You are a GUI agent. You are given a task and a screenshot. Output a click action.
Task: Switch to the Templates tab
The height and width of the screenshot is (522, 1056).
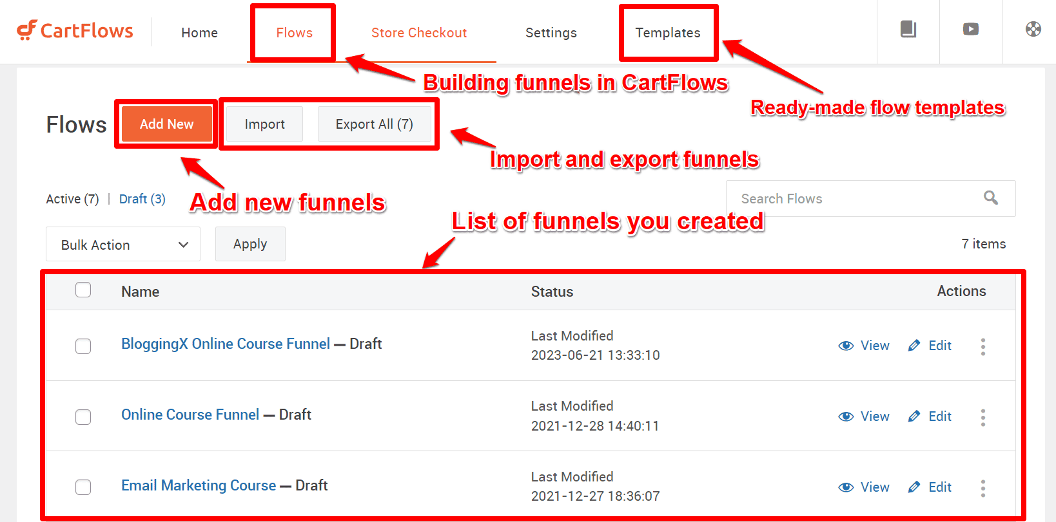coord(668,33)
